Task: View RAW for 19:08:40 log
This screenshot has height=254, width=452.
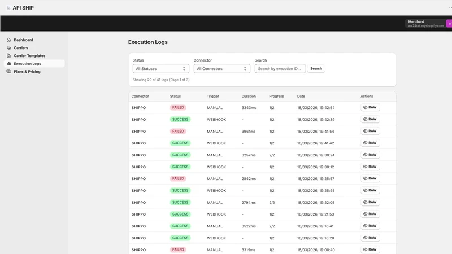Action: [370, 249]
